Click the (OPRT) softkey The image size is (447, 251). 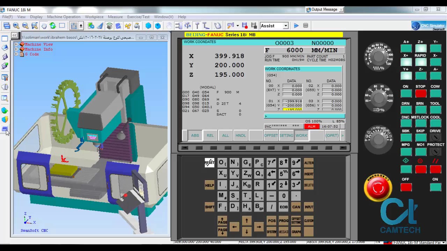332,135
